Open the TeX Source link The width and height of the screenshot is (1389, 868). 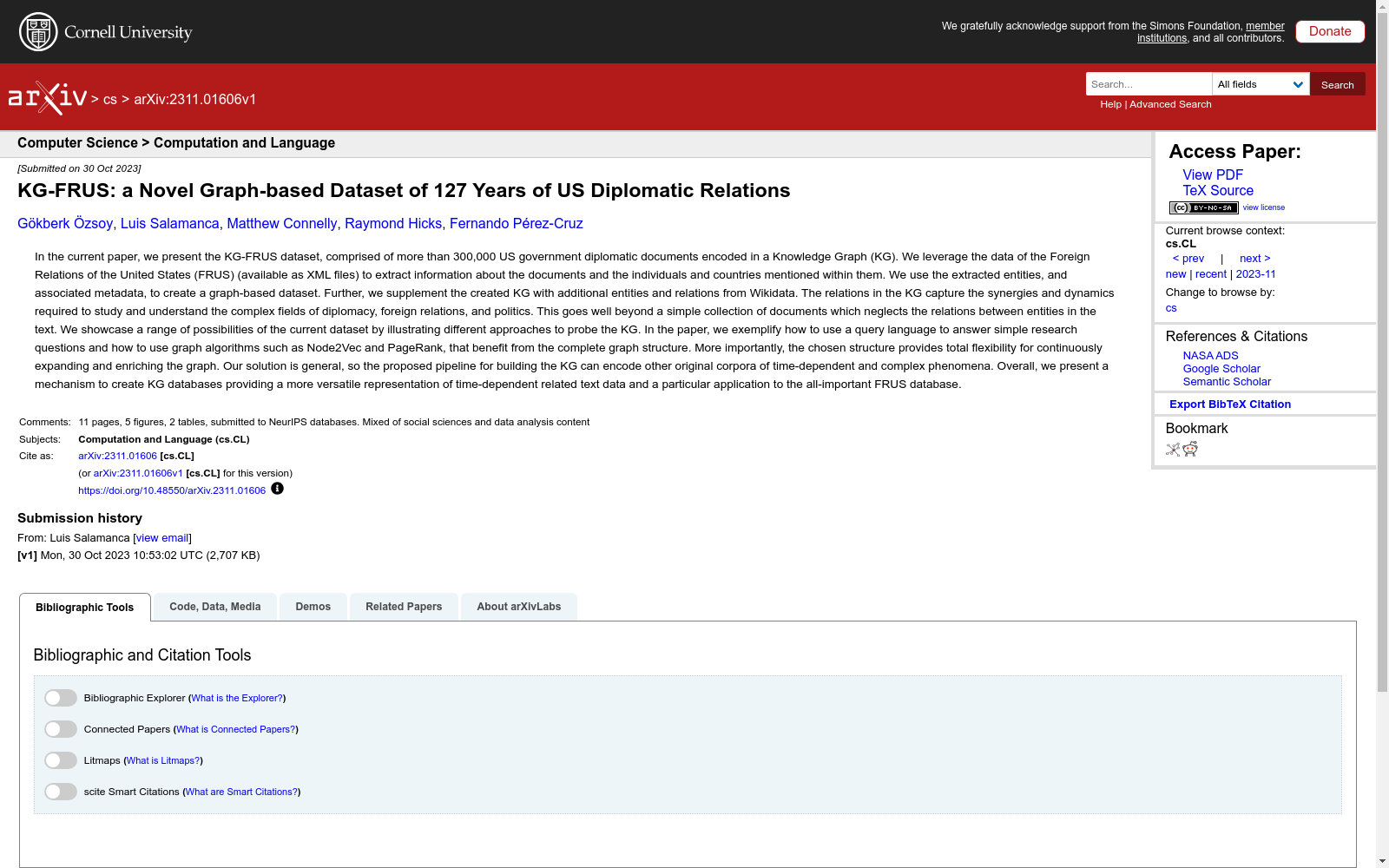[1218, 190]
